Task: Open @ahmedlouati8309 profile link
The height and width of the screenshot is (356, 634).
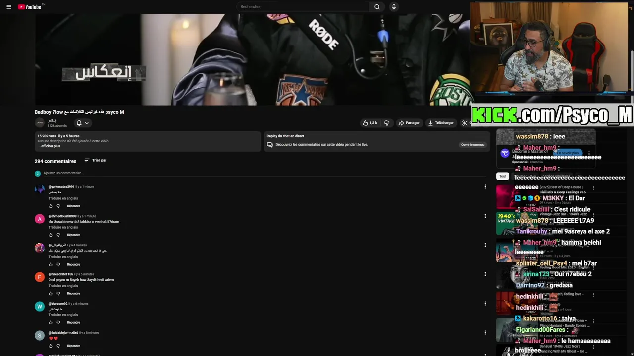Action: (62, 216)
